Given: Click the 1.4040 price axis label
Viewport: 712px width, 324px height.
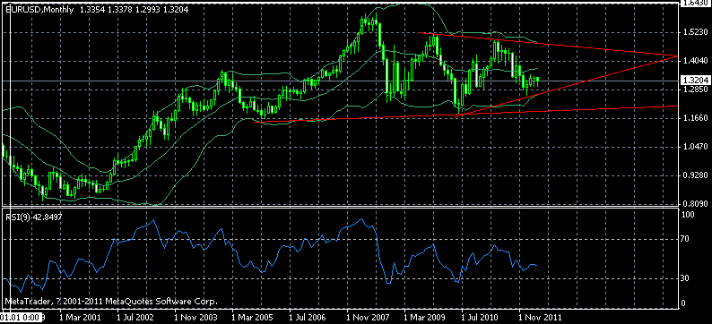Looking at the screenshot, I should click(x=695, y=61).
